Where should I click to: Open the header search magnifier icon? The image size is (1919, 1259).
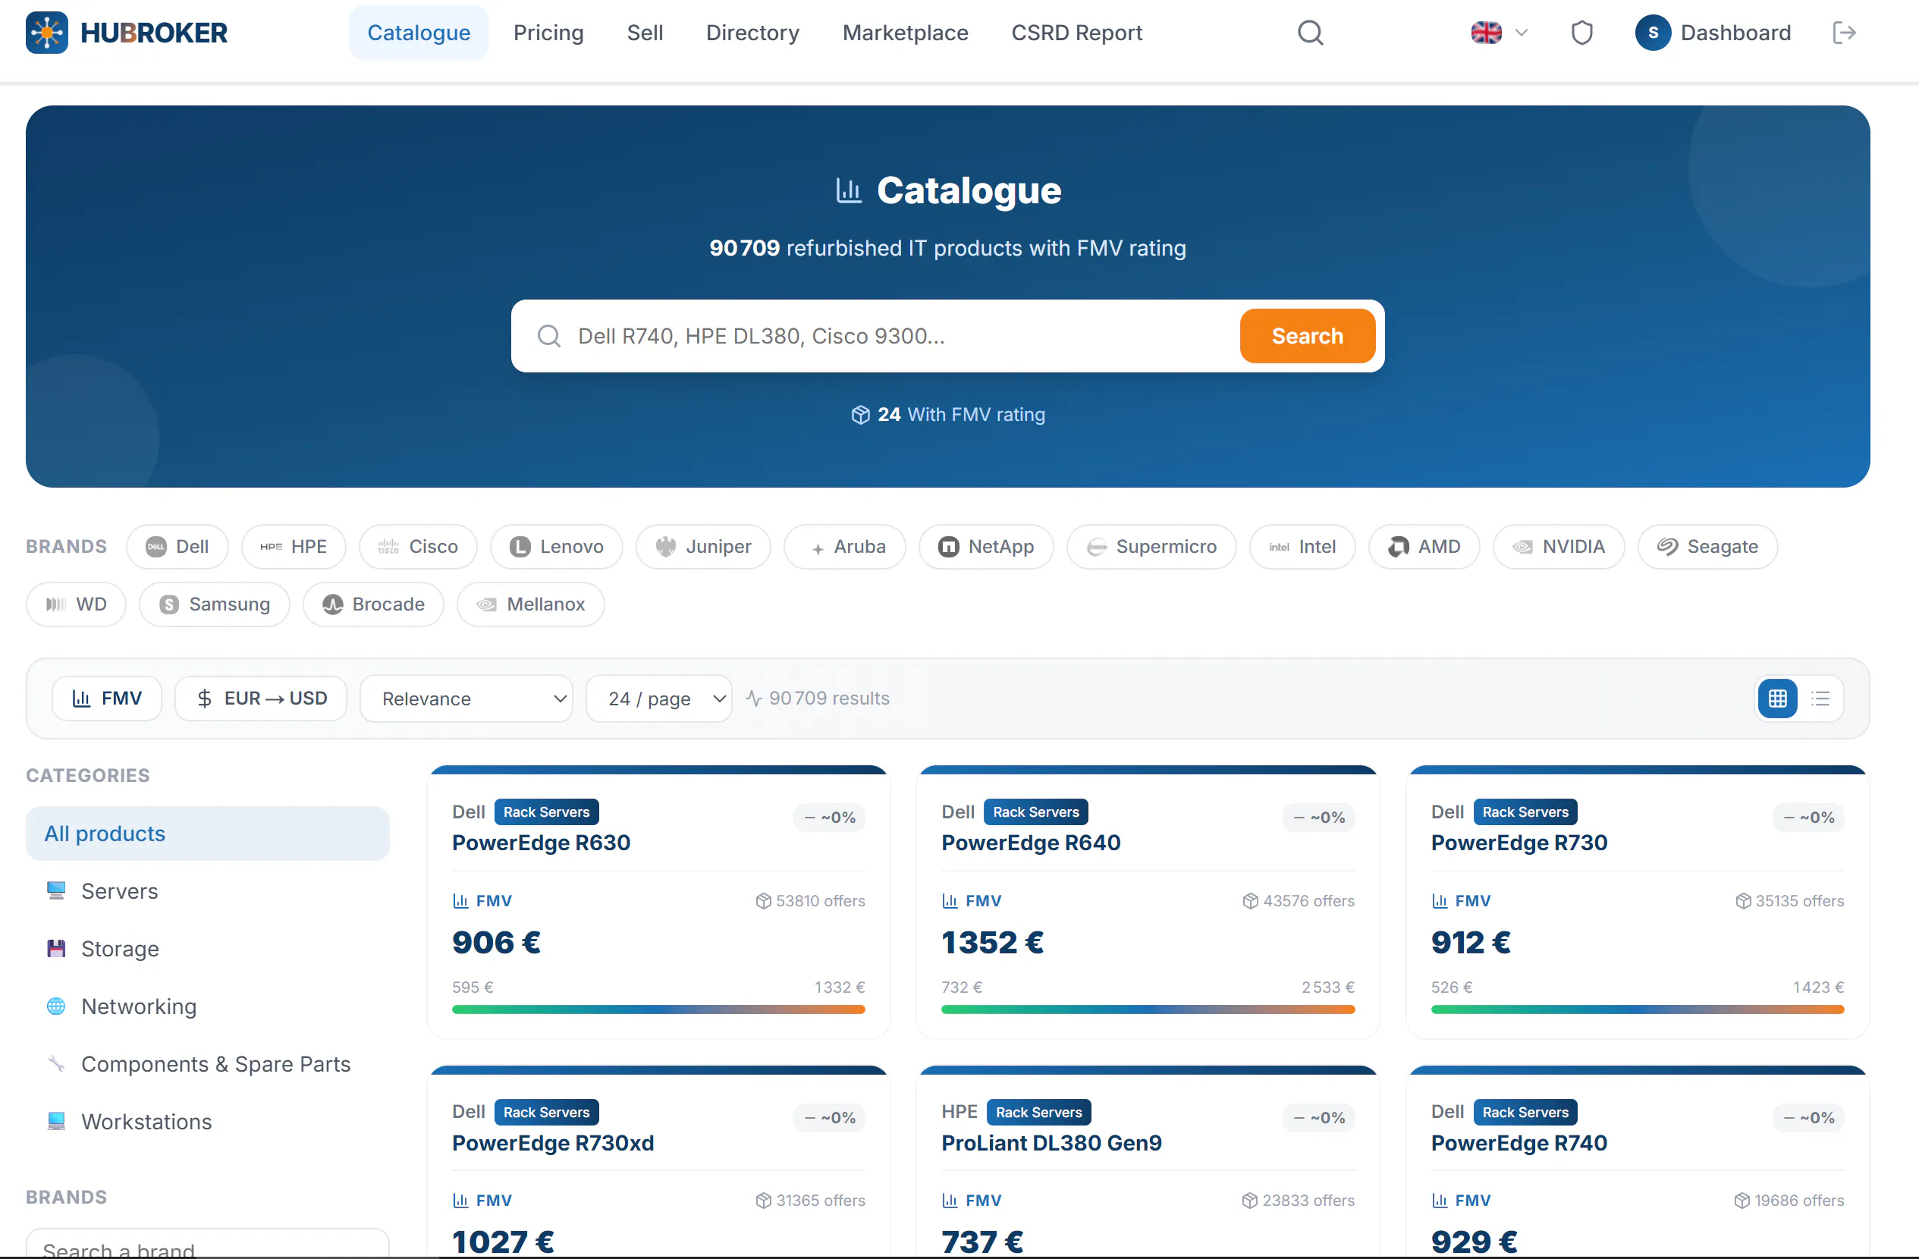pyautogui.click(x=1310, y=33)
